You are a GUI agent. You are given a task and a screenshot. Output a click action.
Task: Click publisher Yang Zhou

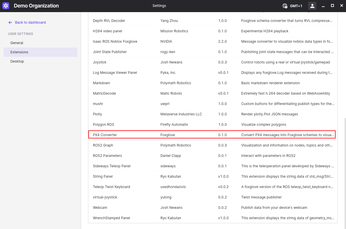pyautogui.click(x=169, y=21)
